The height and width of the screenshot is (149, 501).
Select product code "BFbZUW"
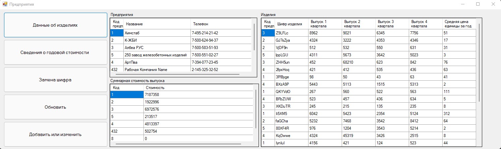tap(291, 99)
